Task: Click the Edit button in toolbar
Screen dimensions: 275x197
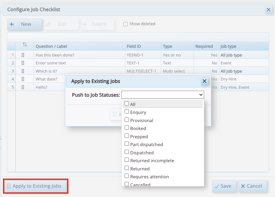Action: [61, 24]
